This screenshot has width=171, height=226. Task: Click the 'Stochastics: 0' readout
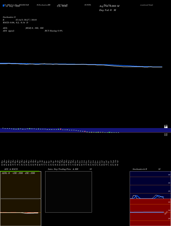(x=9, y=17)
